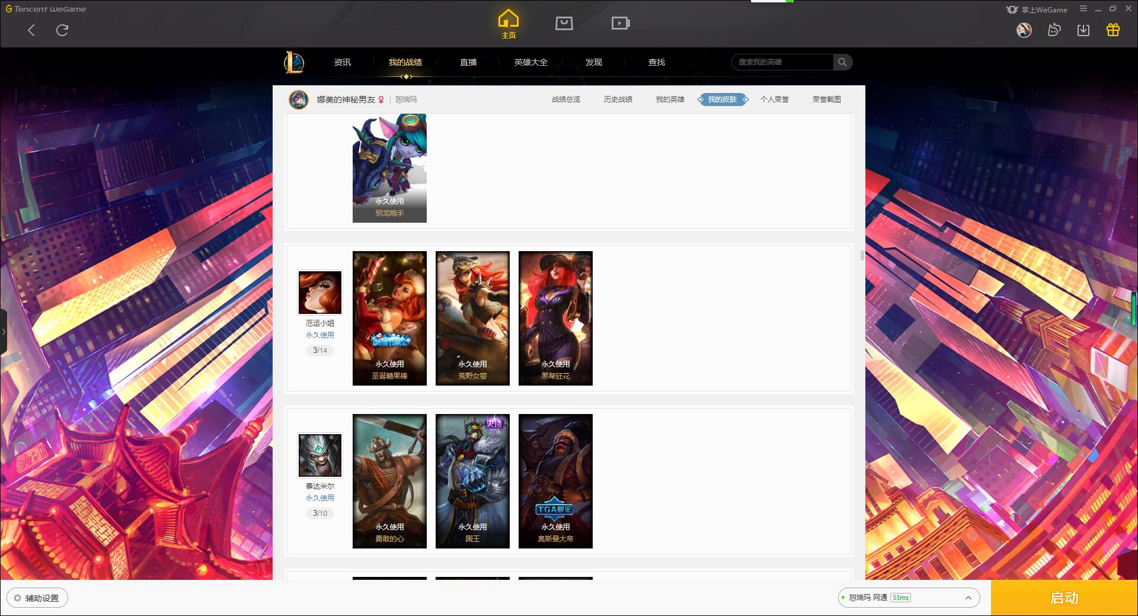
Task: Switch to 历史战绩 sub-tab
Action: click(x=618, y=100)
